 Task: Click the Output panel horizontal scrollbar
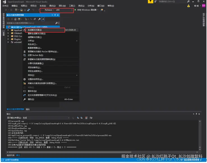(70, 152)
